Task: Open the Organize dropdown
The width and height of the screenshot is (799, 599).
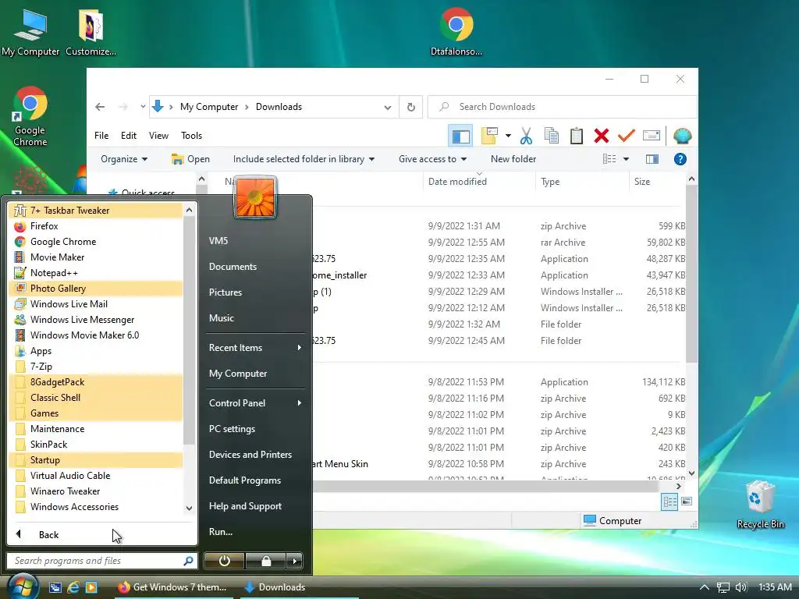Action: [x=124, y=159]
